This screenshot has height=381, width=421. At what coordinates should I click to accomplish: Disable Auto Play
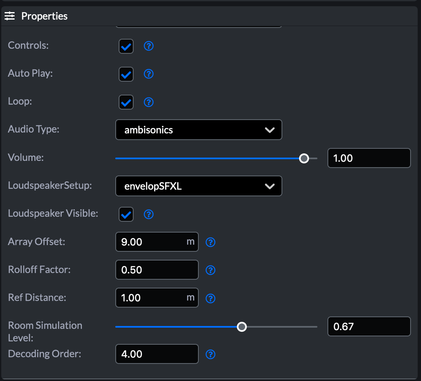[126, 74]
